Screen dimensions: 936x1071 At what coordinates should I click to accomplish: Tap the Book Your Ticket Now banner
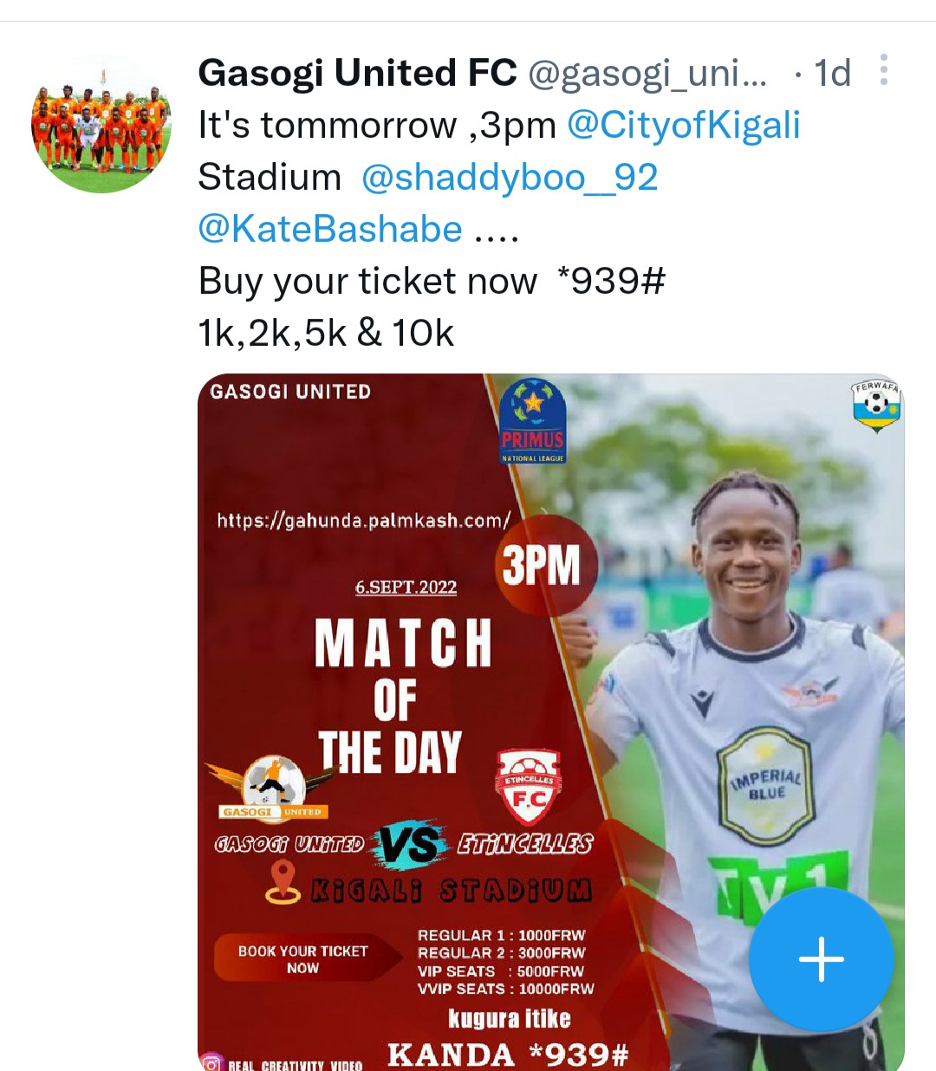point(303,958)
